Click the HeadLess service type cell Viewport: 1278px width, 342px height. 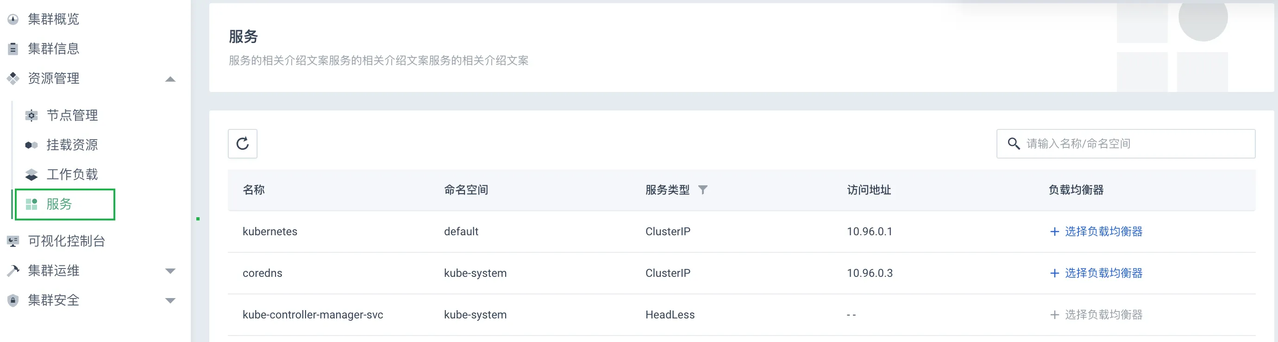pyautogui.click(x=670, y=315)
